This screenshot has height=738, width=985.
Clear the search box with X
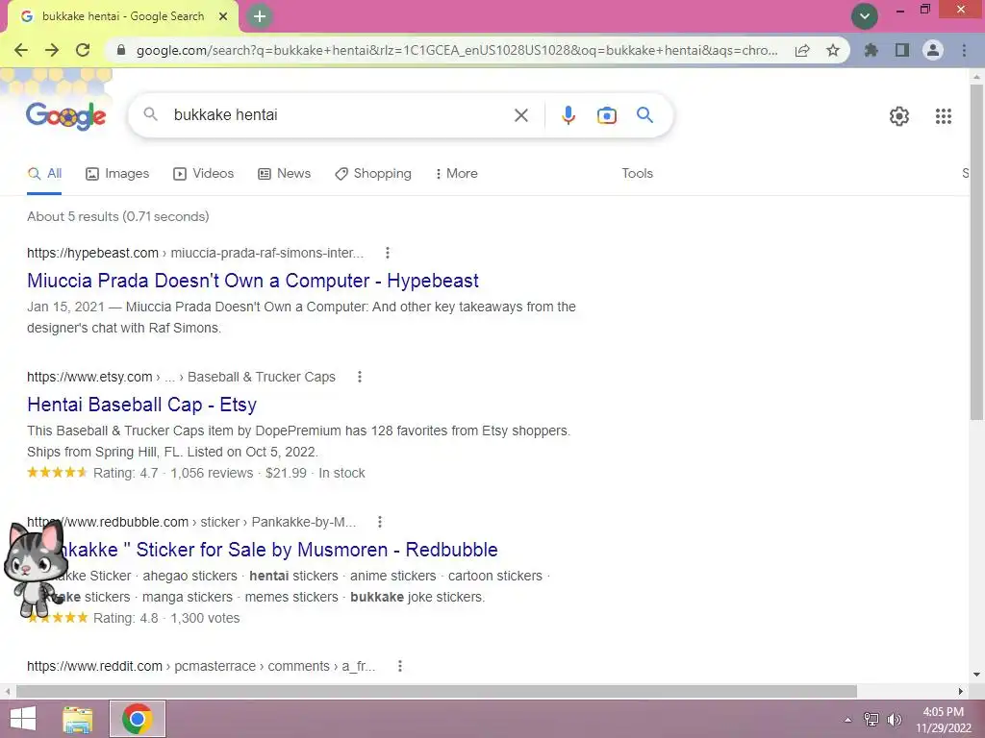coord(520,115)
